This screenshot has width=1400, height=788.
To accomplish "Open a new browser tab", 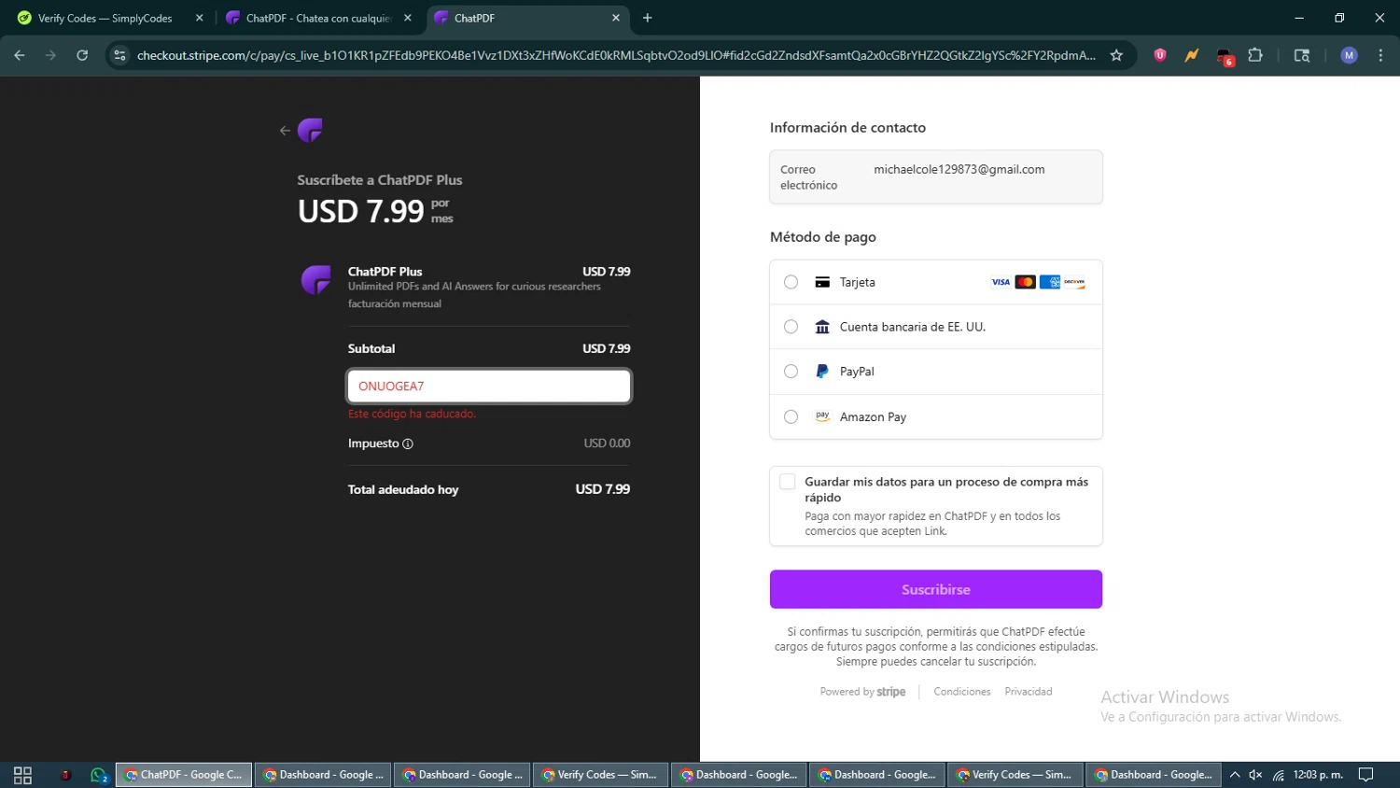I will pyautogui.click(x=648, y=18).
